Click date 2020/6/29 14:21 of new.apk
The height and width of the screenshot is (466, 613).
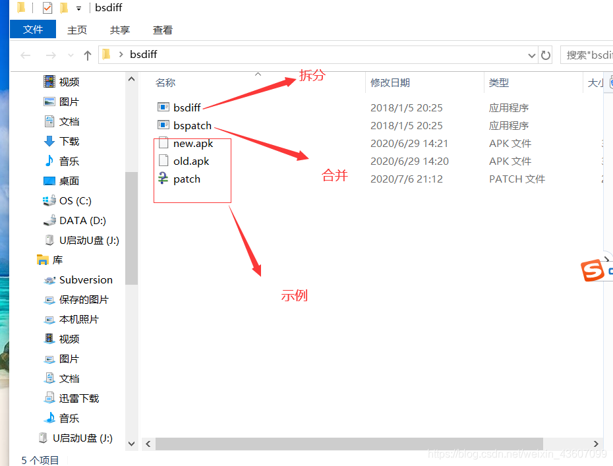click(409, 143)
